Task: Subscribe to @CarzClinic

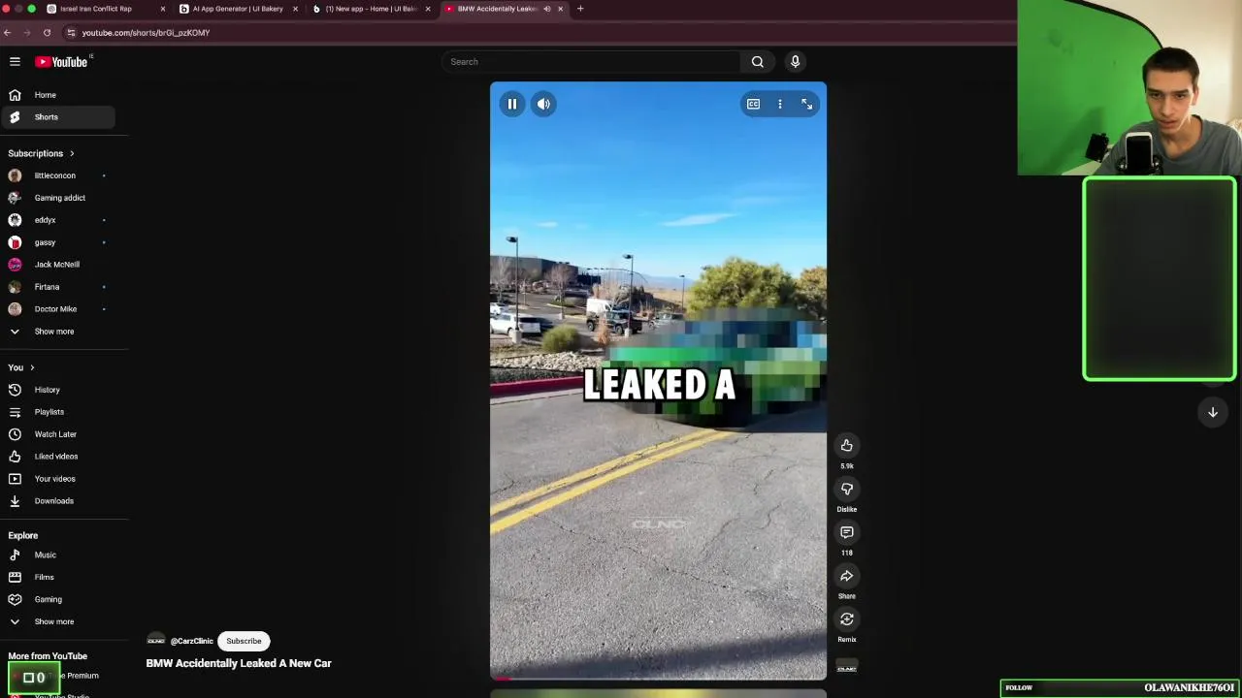Action: click(x=244, y=641)
